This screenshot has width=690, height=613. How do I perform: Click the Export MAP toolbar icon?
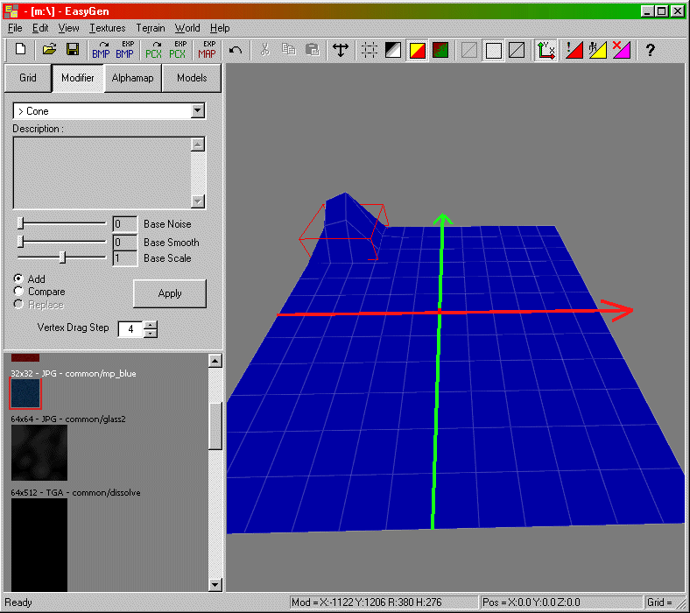pos(208,50)
